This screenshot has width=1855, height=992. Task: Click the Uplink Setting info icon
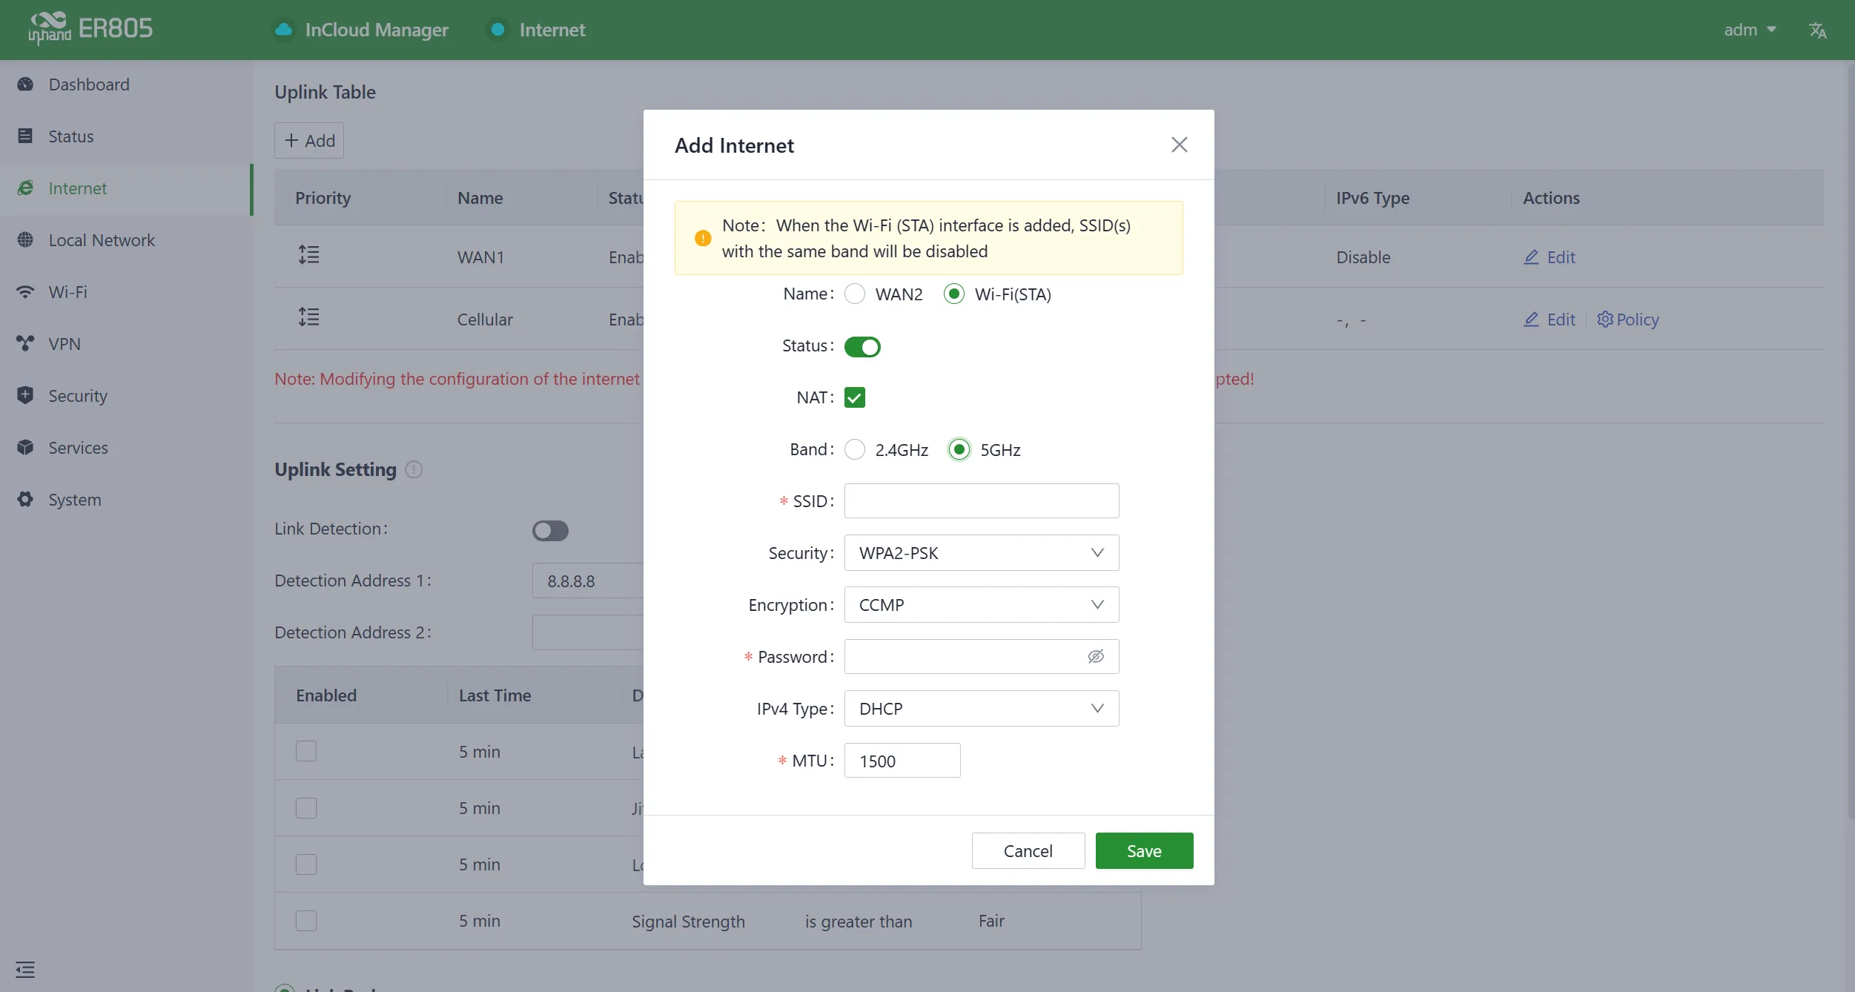click(414, 469)
